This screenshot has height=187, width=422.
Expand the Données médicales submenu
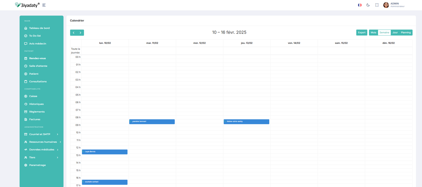(57, 150)
